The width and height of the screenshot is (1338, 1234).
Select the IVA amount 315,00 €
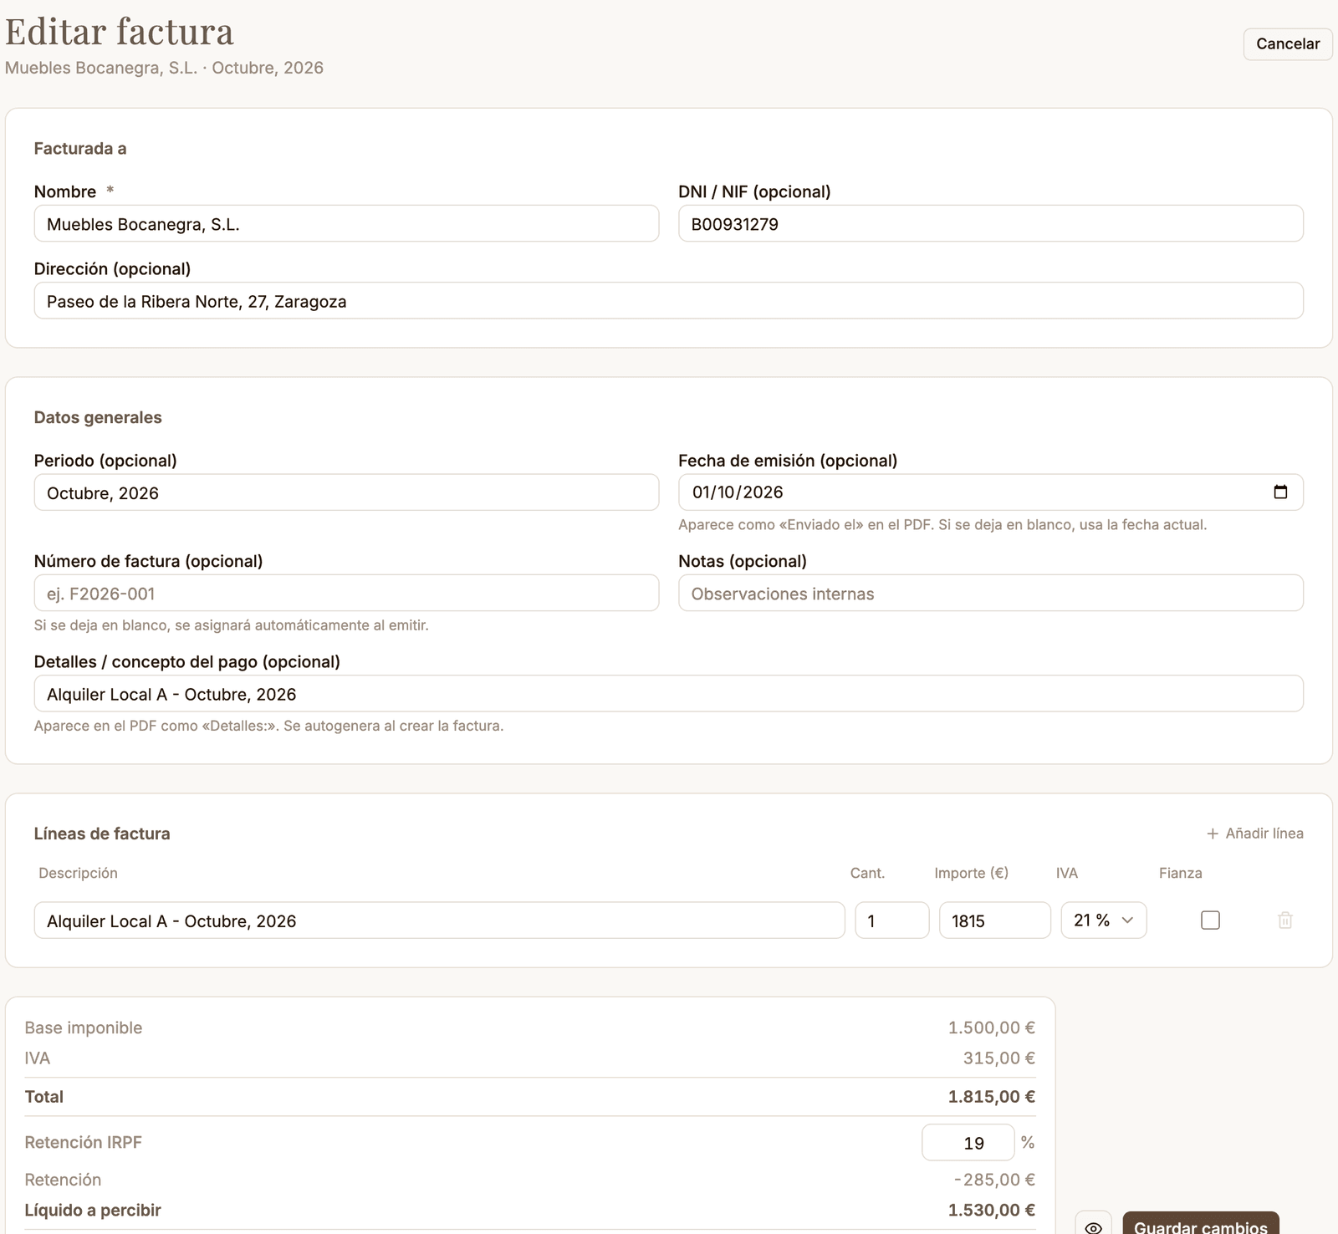[999, 1058]
